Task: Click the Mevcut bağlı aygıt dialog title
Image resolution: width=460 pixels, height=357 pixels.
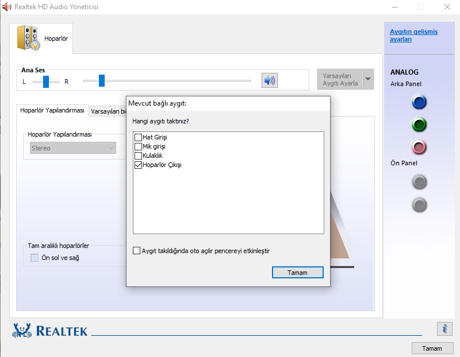Action: (x=157, y=103)
